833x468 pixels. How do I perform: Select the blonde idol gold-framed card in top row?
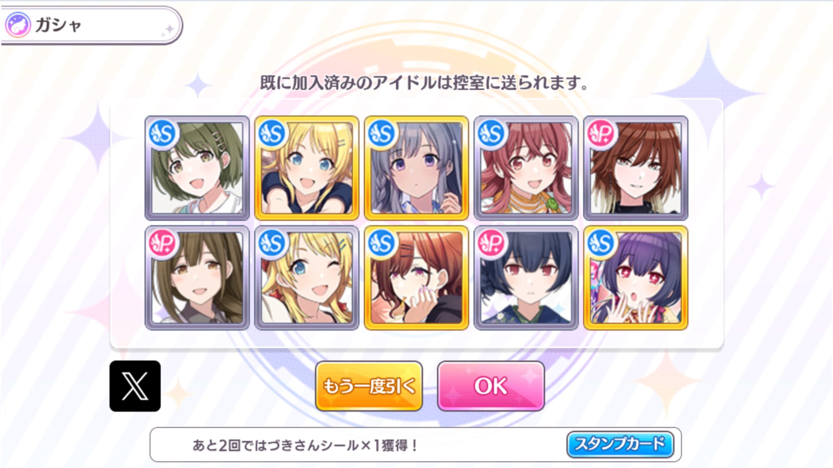(x=307, y=168)
